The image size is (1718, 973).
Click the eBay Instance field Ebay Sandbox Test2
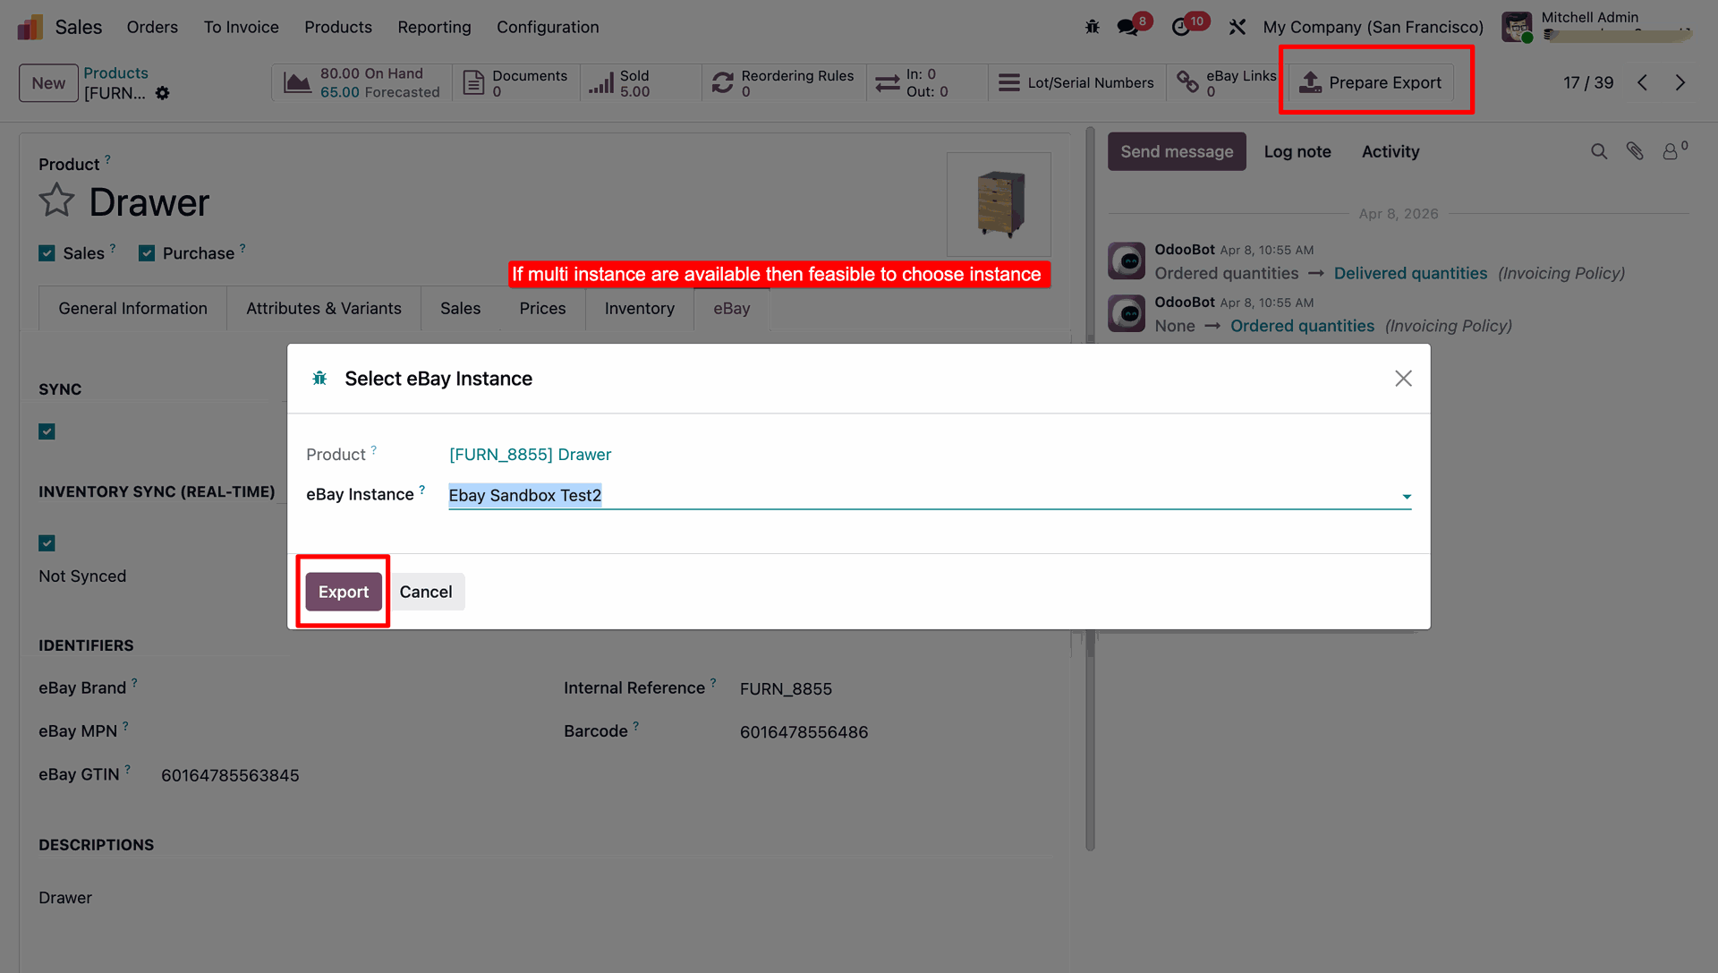930,495
